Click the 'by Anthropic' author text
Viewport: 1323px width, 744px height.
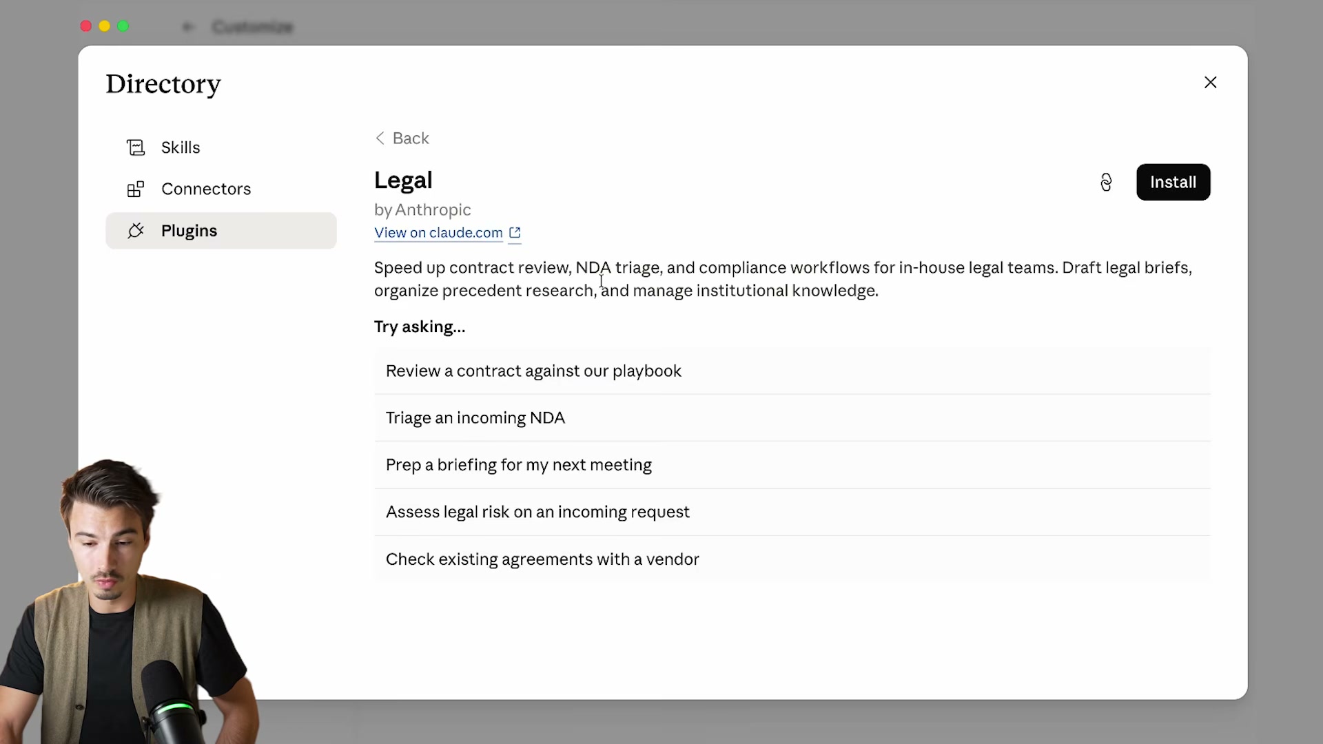pyautogui.click(x=422, y=210)
